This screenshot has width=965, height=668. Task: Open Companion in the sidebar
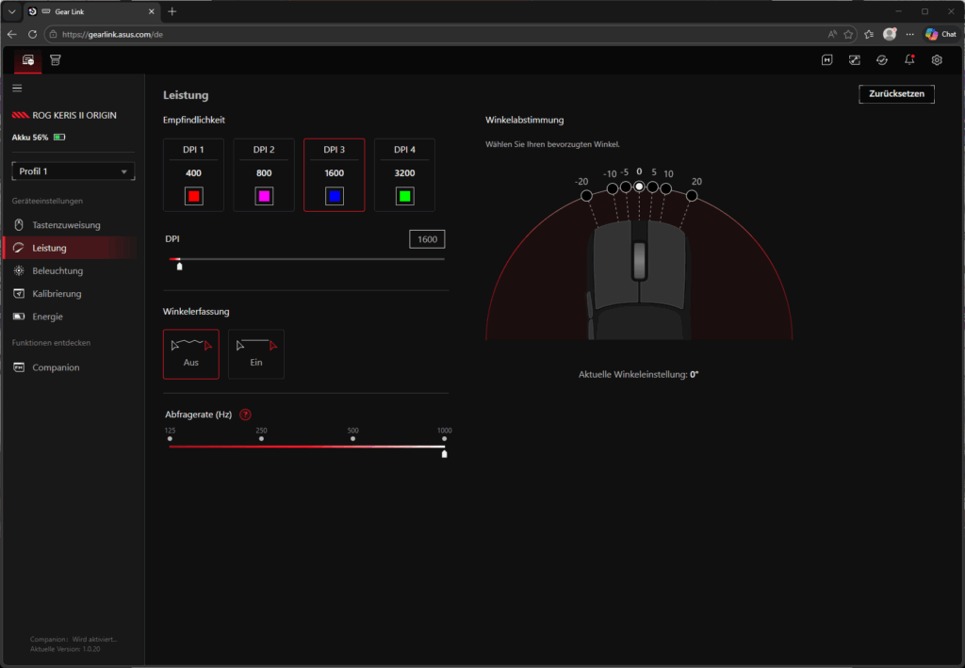pos(56,367)
